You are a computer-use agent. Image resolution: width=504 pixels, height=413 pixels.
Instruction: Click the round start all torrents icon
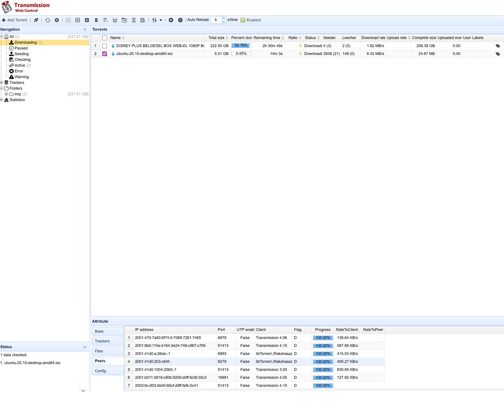171,20
